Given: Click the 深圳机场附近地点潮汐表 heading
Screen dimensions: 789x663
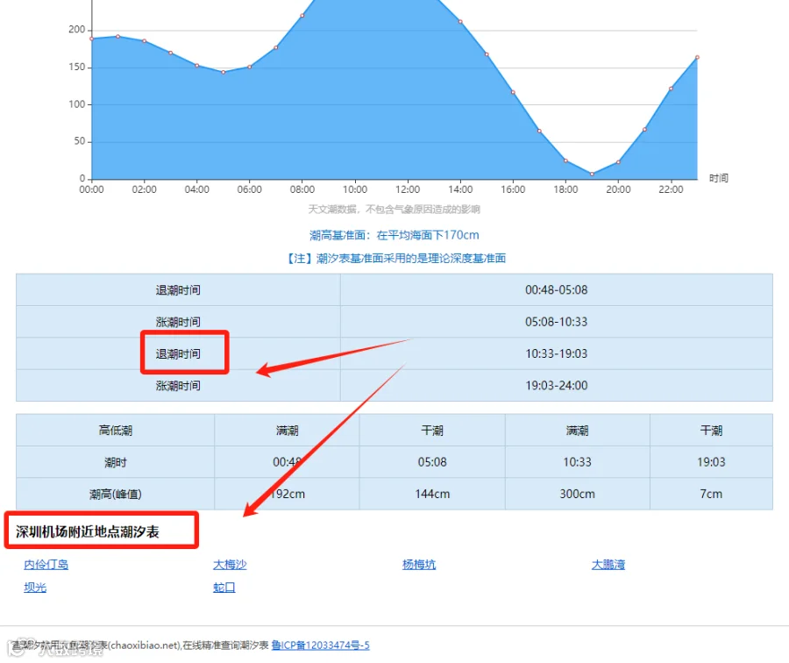Looking at the screenshot, I should pyautogui.click(x=88, y=531).
